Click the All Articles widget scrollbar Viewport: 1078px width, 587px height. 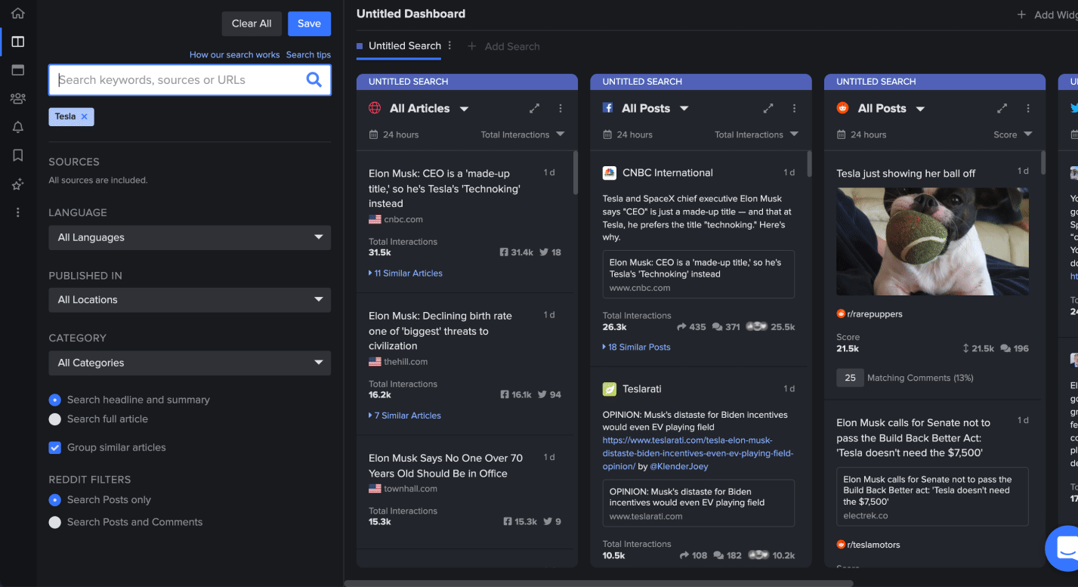click(576, 172)
